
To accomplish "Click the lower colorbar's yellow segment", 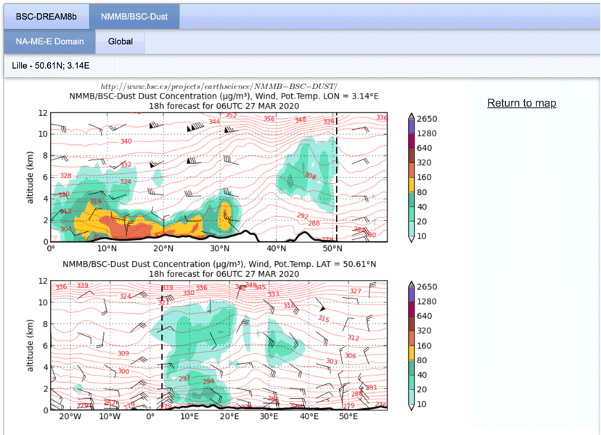I will [412, 360].
